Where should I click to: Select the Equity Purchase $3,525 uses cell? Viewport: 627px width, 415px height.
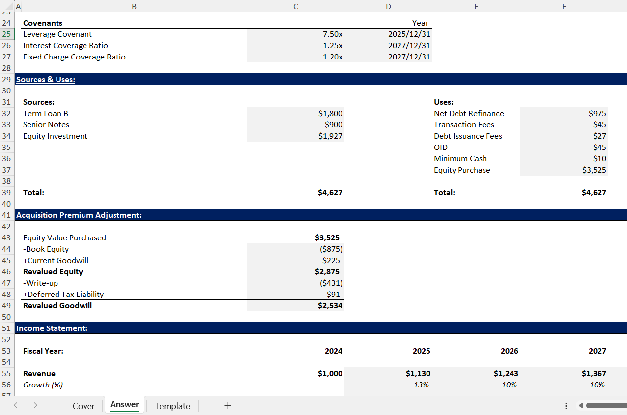click(x=564, y=170)
